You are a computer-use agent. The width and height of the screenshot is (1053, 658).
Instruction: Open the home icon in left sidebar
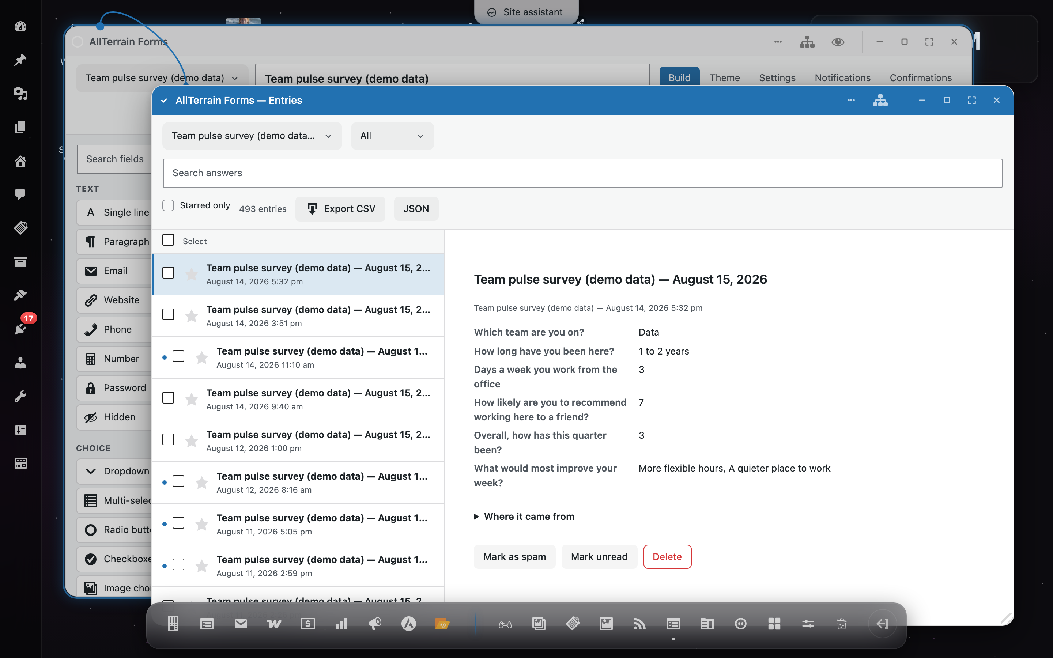pos(20,161)
